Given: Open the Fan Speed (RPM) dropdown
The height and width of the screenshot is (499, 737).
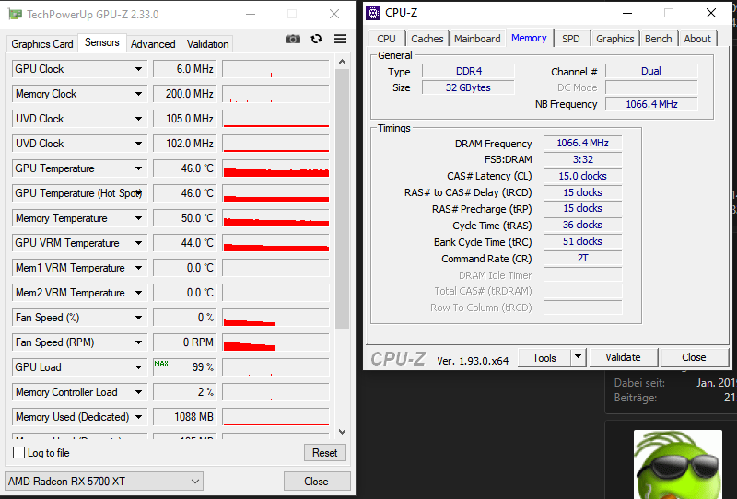Looking at the screenshot, I should (138, 343).
